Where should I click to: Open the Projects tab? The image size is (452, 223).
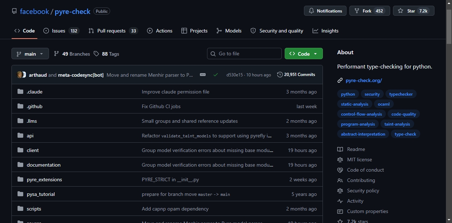tap(194, 31)
